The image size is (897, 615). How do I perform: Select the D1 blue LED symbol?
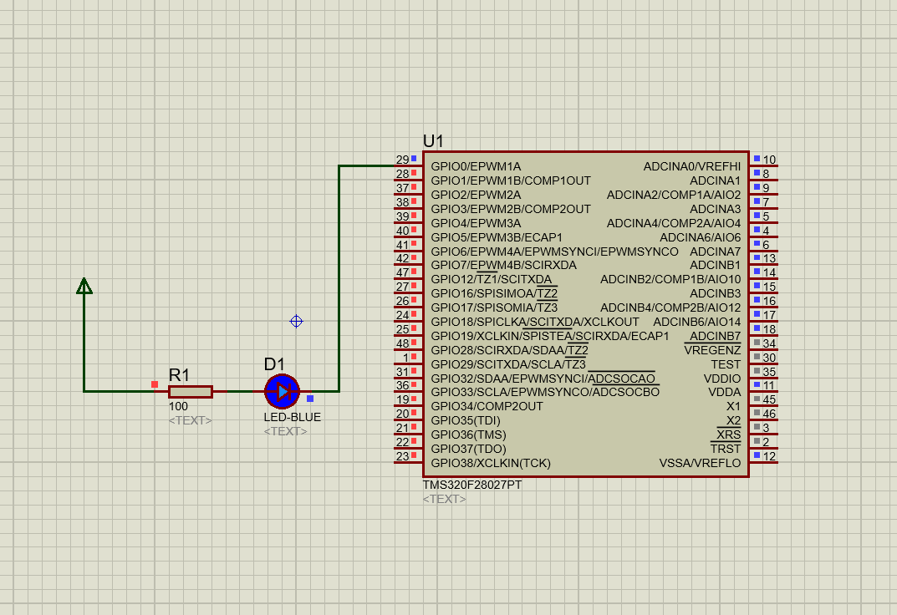(x=282, y=392)
